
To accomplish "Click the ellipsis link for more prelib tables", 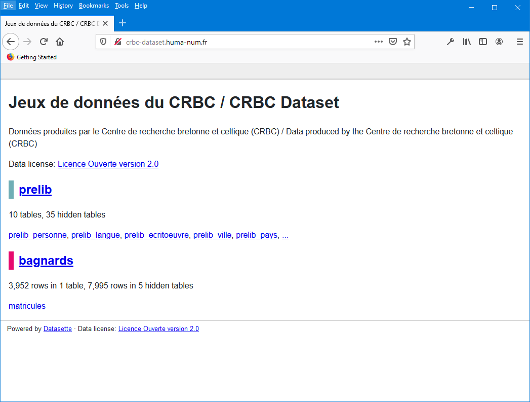I will 286,236.
